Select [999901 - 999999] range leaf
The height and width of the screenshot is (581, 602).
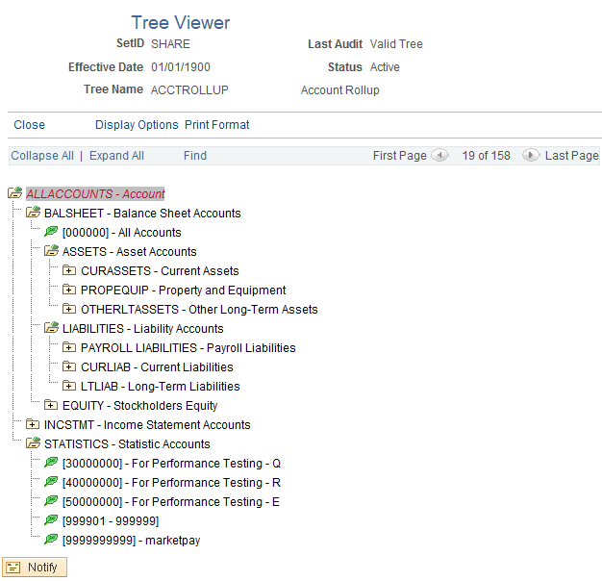click(111, 521)
